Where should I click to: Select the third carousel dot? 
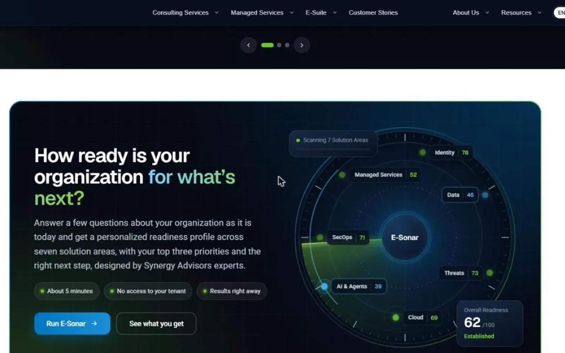[x=287, y=45]
